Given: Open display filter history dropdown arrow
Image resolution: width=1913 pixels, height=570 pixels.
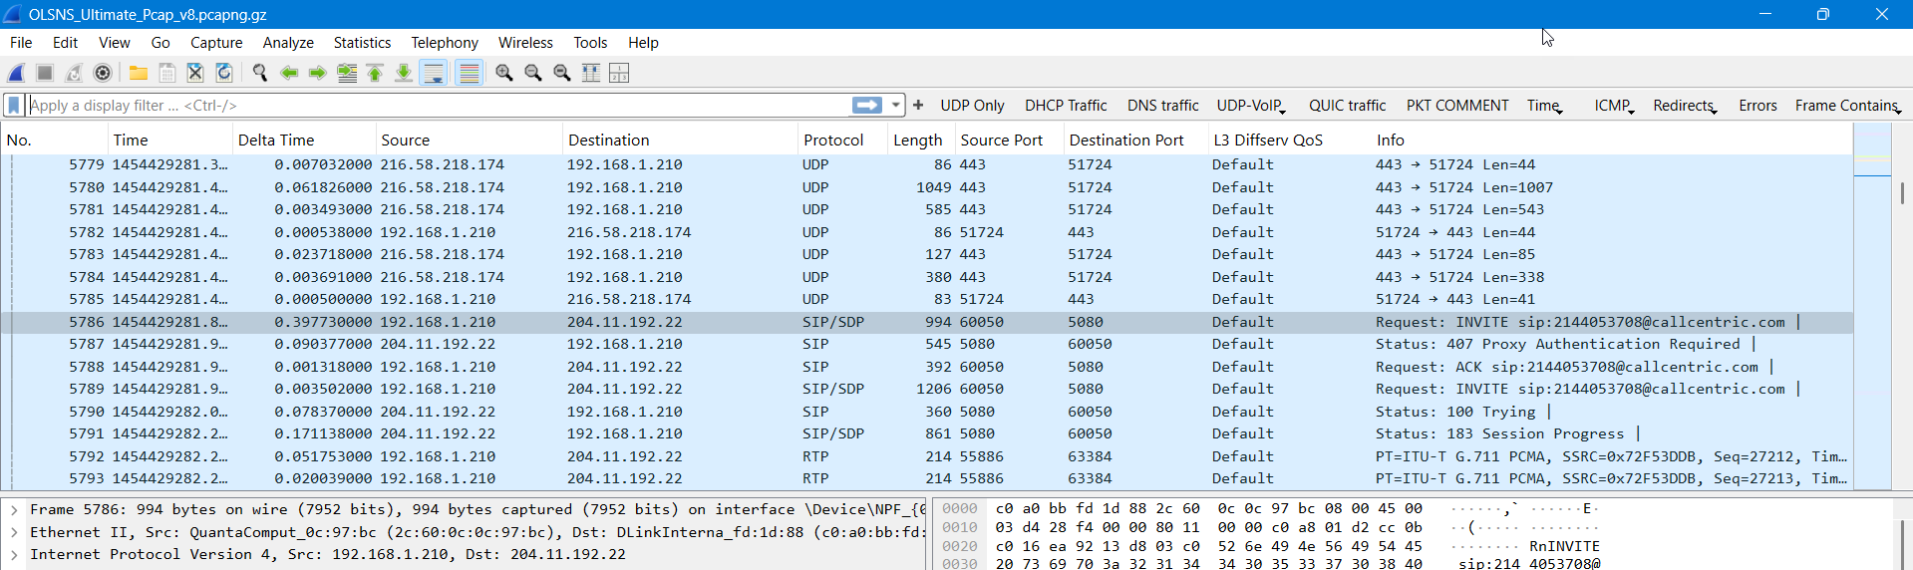Looking at the screenshot, I should pos(896,105).
